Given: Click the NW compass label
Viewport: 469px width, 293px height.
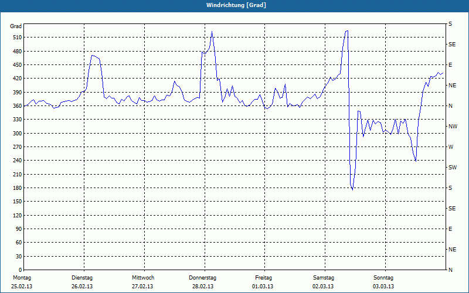Looking at the screenshot, I should [453, 127].
